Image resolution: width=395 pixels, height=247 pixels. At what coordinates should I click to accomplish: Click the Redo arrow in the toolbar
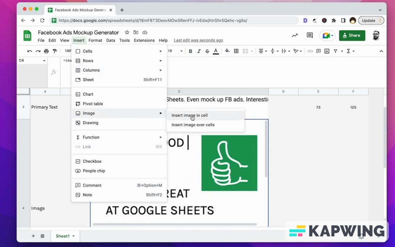(38, 51)
